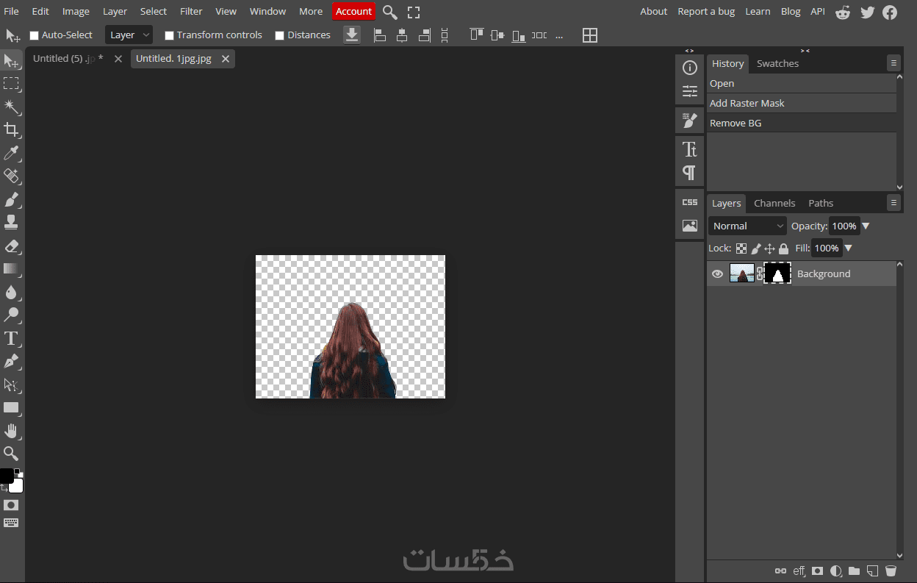Open the Layer/Group auto-select dropdown

pos(129,35)
